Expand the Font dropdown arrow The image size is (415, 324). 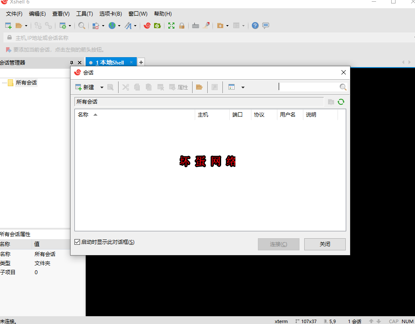135,26
